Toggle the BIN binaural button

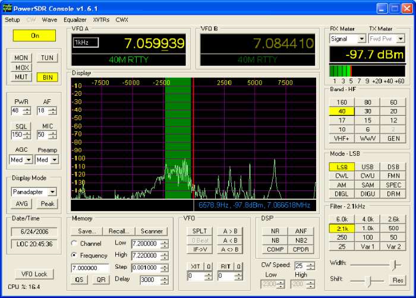point(48,77)
